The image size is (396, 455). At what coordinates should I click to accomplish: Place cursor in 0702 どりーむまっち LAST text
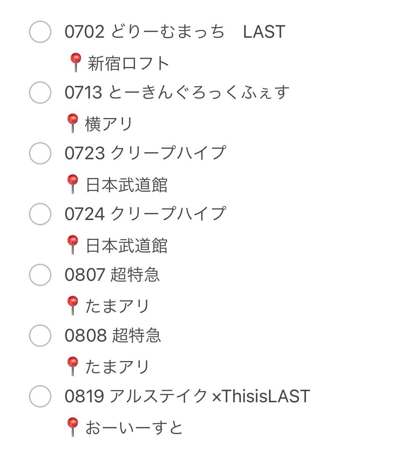pos(175,31)
